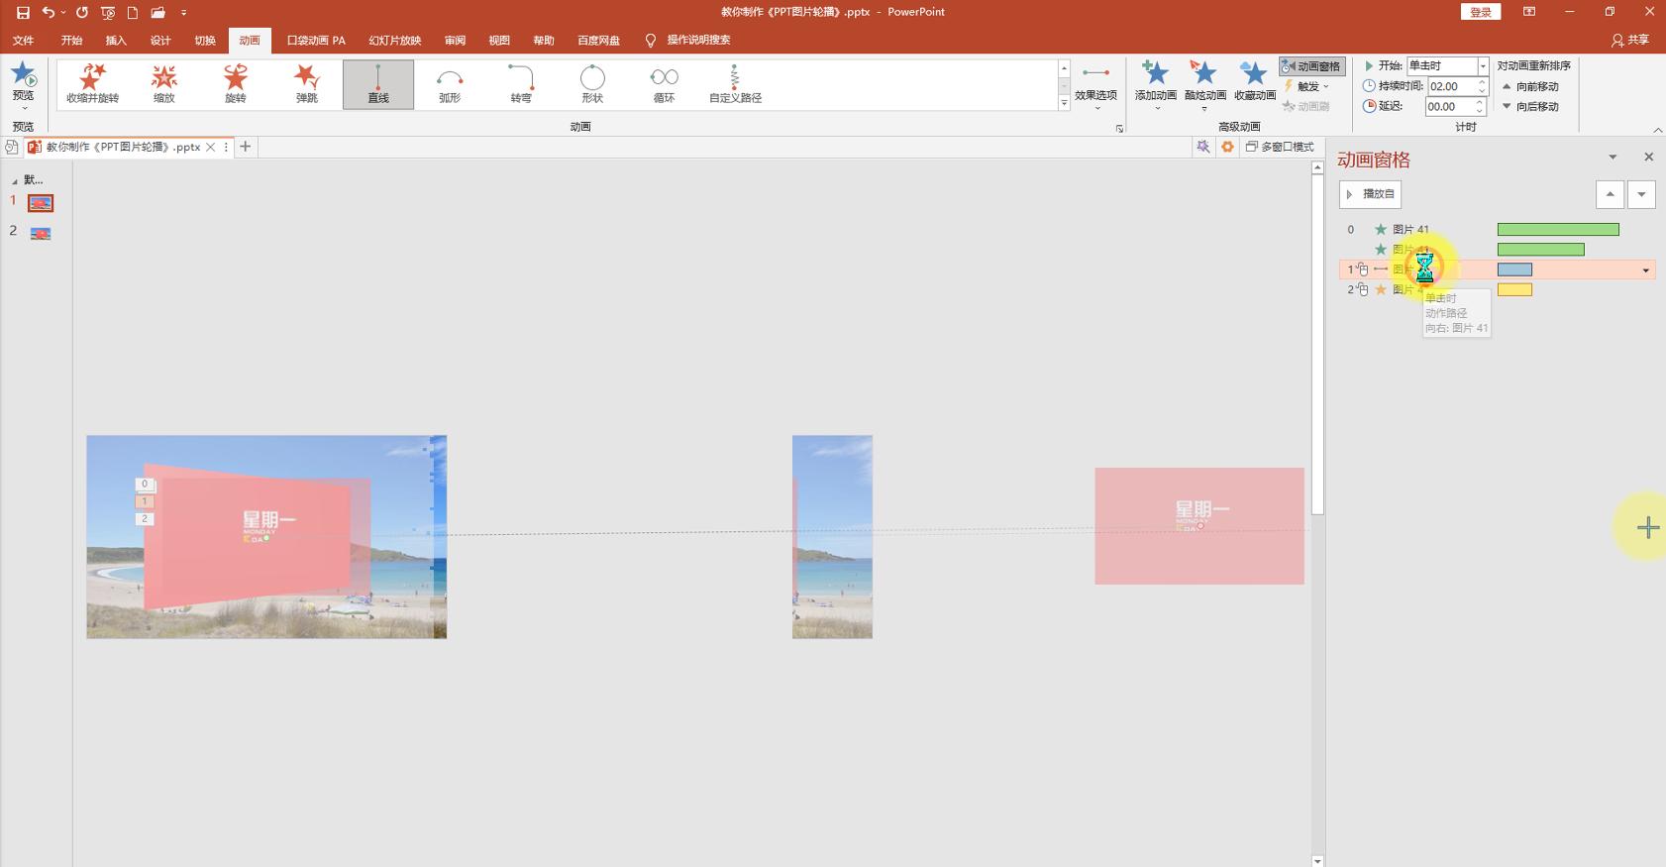Toggle 多窗口模式 multi-window mode
This screenshot has height=867, width=1666.
[1280, 147]
